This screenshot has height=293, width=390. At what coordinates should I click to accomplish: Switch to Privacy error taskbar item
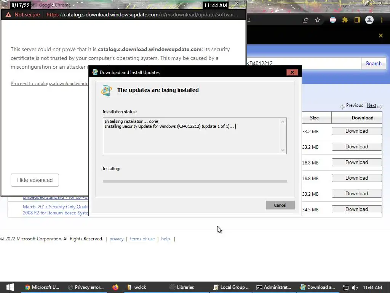[x=86, y=287]
